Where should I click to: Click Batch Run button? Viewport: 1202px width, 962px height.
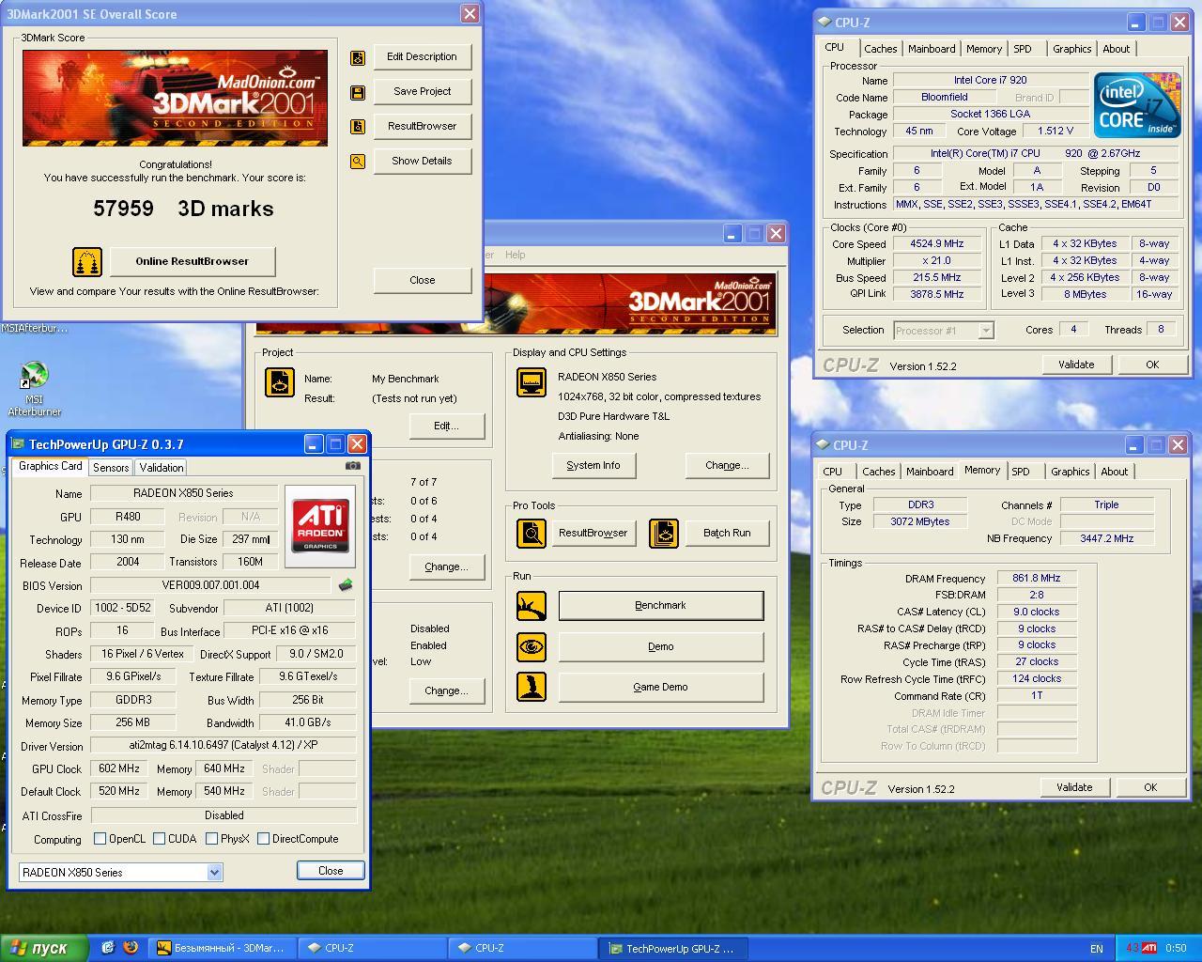(x=728, y=534)
